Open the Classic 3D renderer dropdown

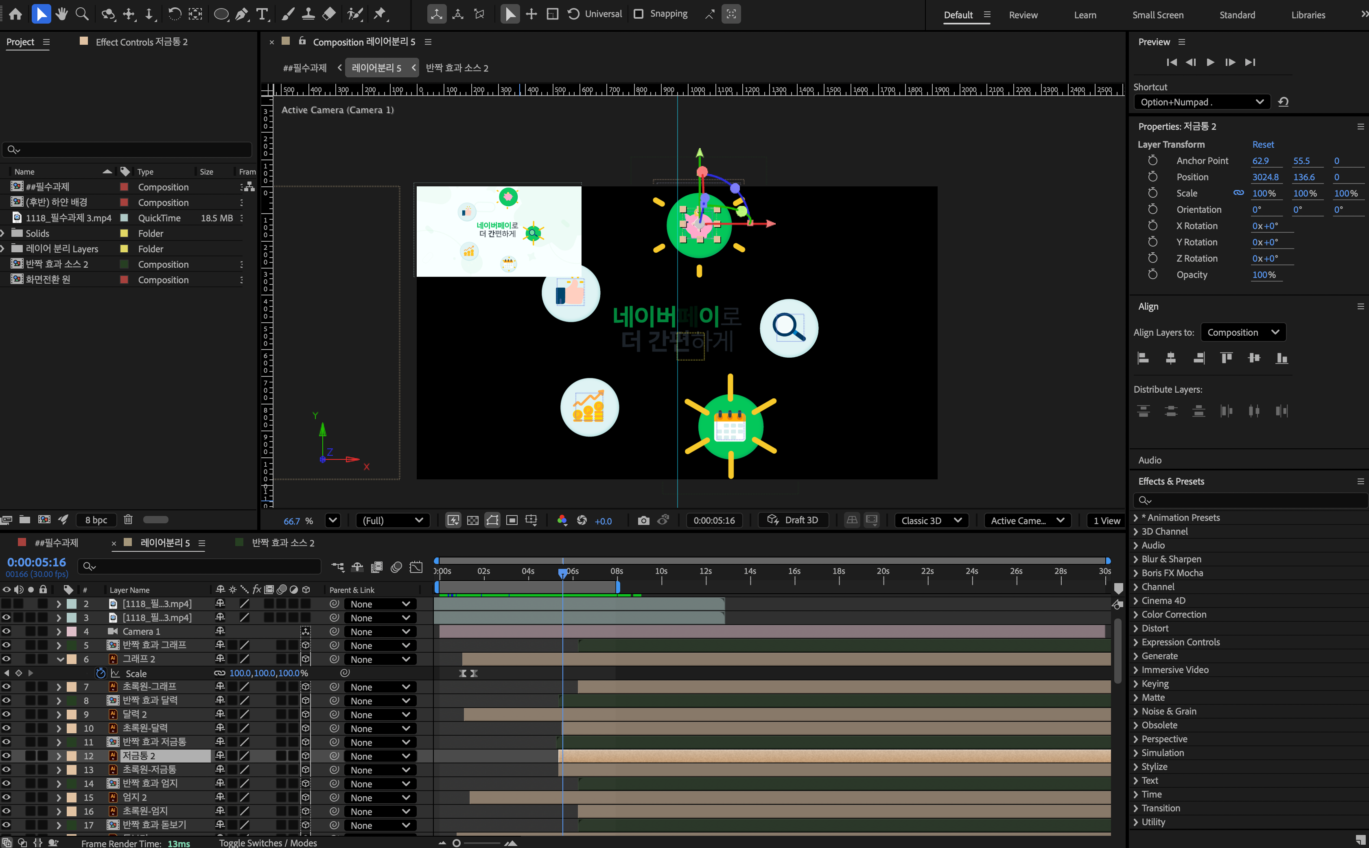(x=931, y=520)
